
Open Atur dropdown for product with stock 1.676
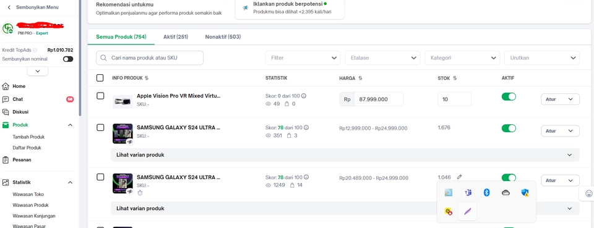[x=560, y=131]
